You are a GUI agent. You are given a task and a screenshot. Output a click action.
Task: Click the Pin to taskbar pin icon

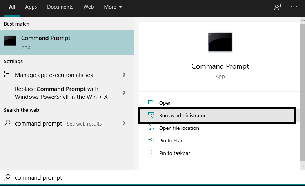pos(151,153)
